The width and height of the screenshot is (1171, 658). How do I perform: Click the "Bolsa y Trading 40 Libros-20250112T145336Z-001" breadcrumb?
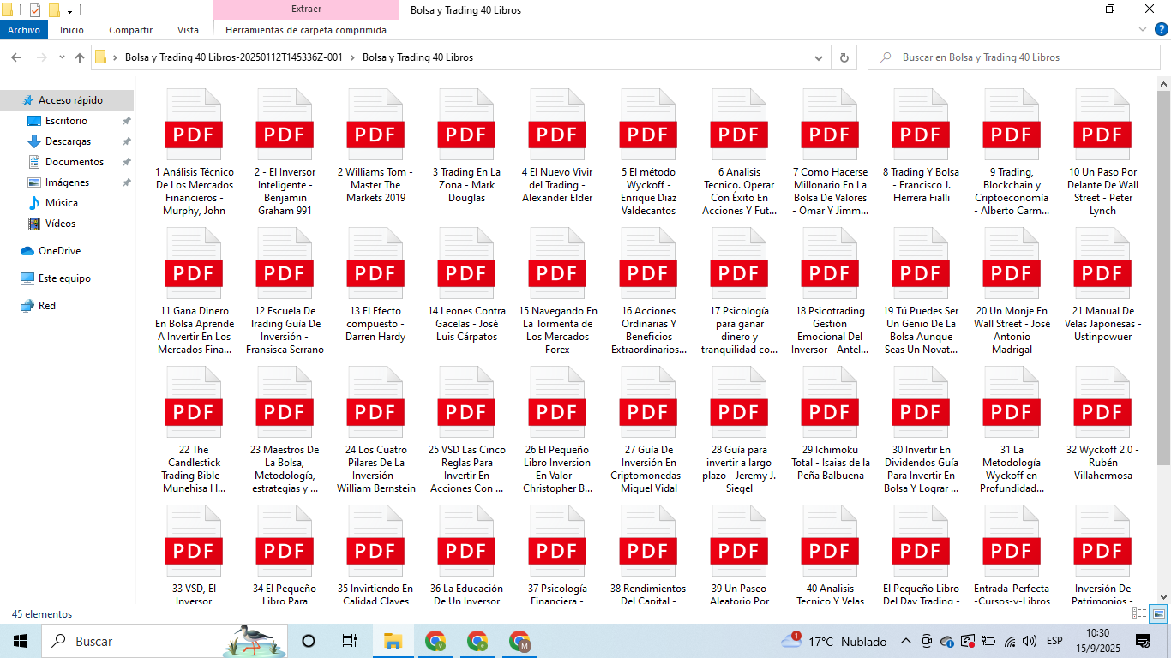233,57
